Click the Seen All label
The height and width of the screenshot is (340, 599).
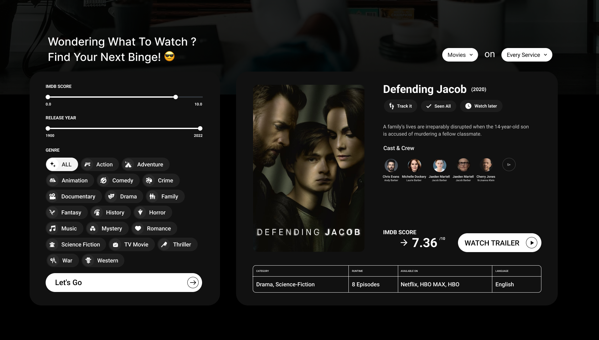[x=442, y=106]
